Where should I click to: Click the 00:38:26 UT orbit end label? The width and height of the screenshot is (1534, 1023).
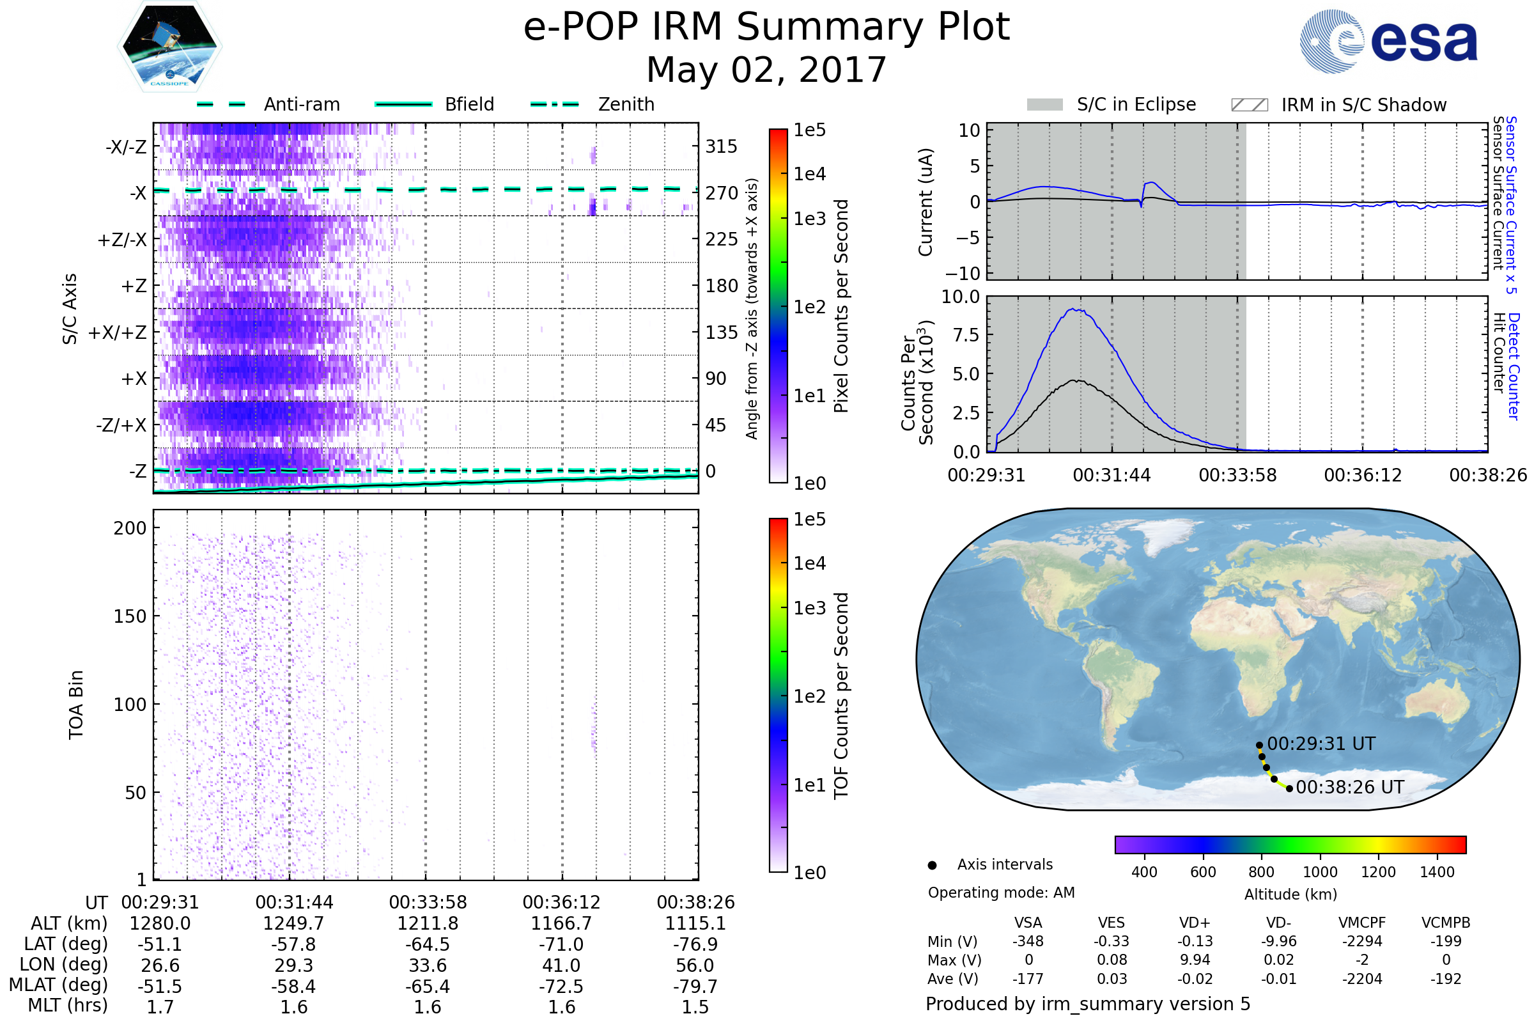pos(1349,788)
